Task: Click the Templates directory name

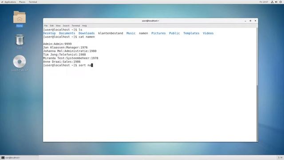Action: (191, 33)
